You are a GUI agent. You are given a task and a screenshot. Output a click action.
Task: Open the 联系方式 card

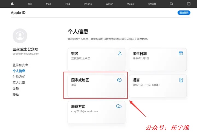[96, 112]
